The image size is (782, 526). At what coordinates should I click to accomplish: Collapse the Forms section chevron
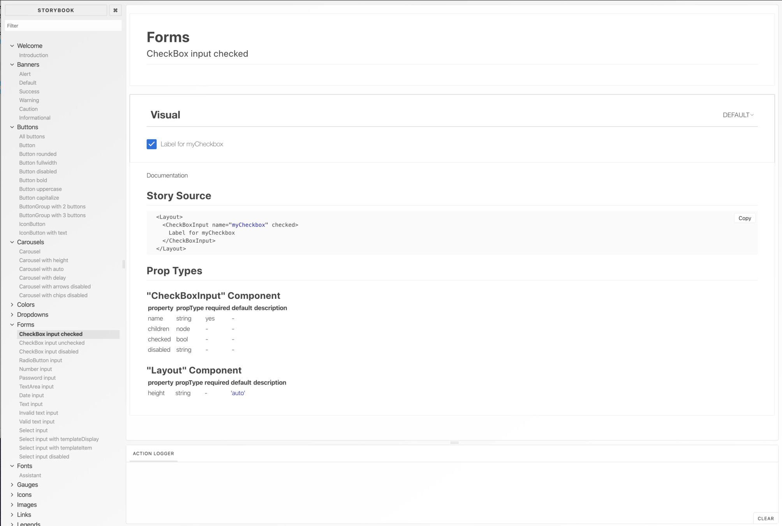click(12, 325)
